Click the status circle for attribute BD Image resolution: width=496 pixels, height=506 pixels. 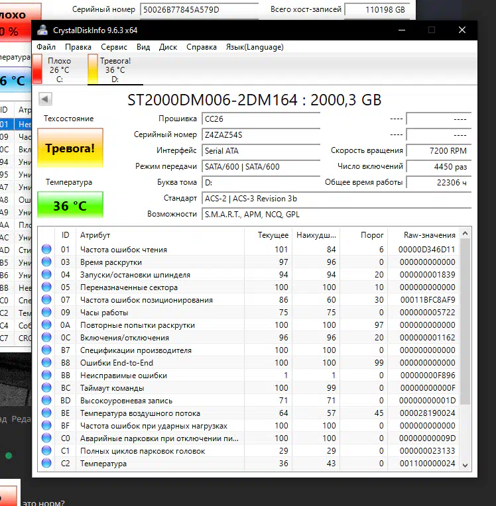46,400
